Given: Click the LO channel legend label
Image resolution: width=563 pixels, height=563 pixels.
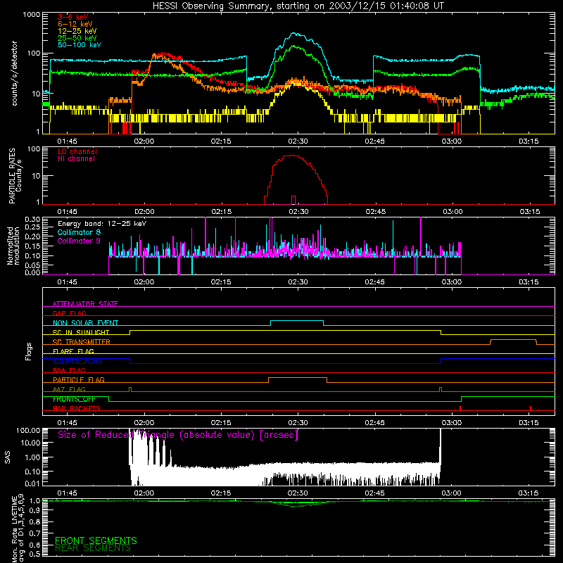Looking at the screenshot, I should 77,151.
